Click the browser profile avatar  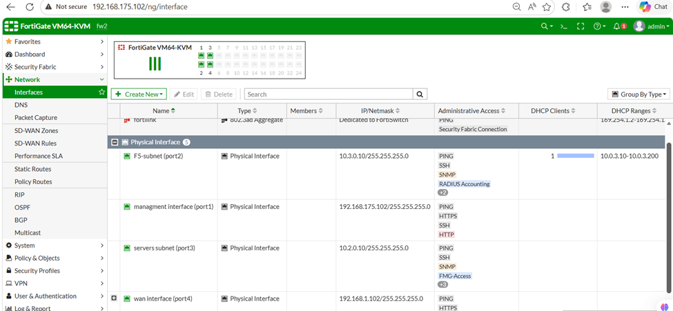(605, 7)
